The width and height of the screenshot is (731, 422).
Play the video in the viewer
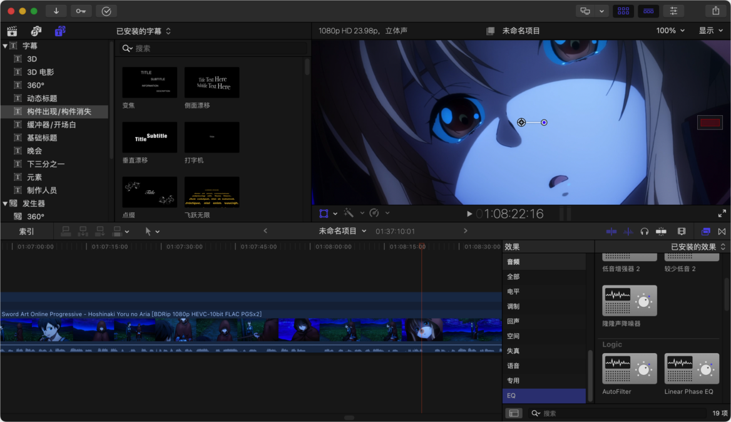click(469, 214)
